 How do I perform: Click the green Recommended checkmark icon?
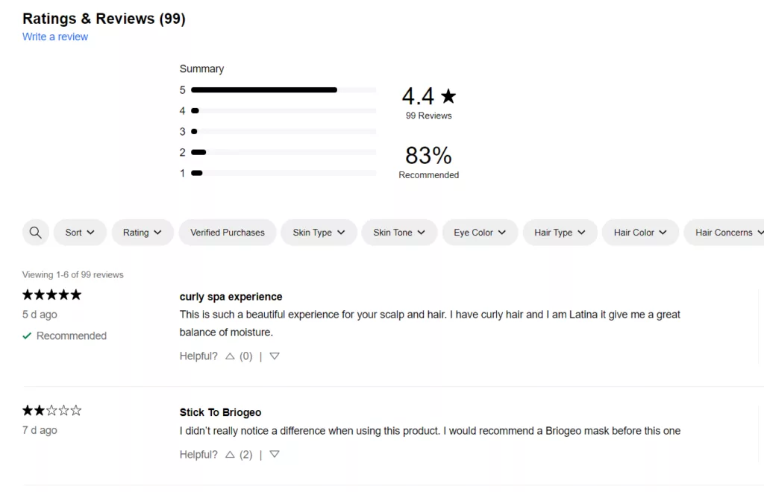click(x=27, y=335)
